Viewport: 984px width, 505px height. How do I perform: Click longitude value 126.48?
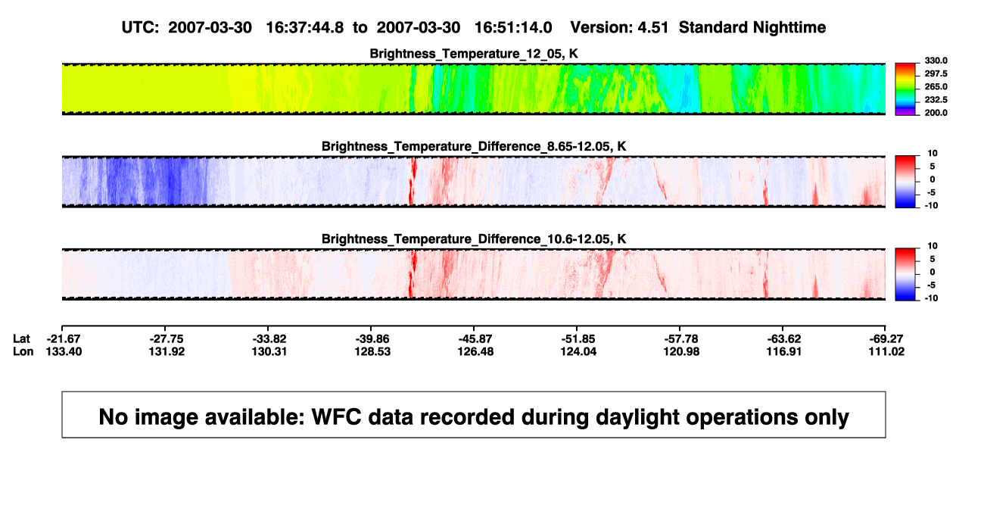[475, 351]
